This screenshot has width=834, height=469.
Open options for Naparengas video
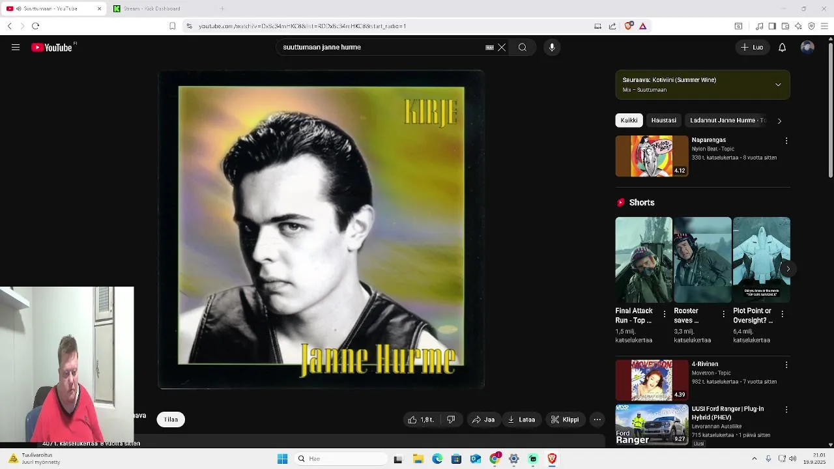[786, 141]
